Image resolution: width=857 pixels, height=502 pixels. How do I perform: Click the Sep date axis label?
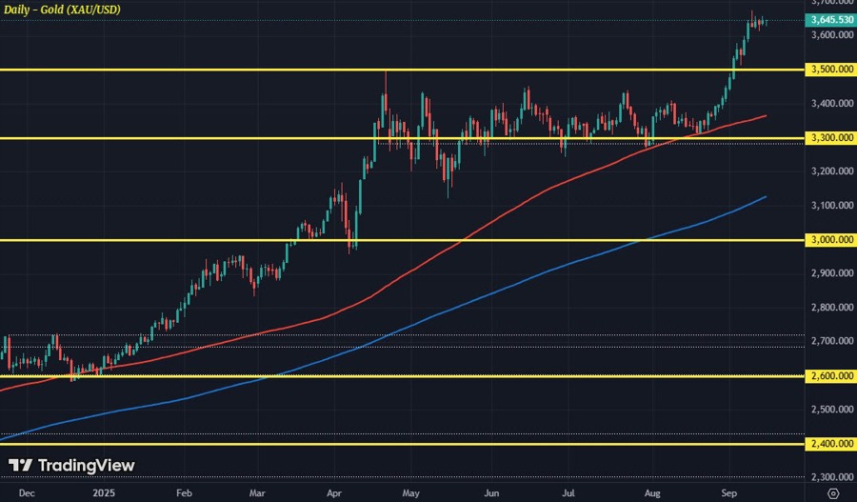click(x=729, y=493)
